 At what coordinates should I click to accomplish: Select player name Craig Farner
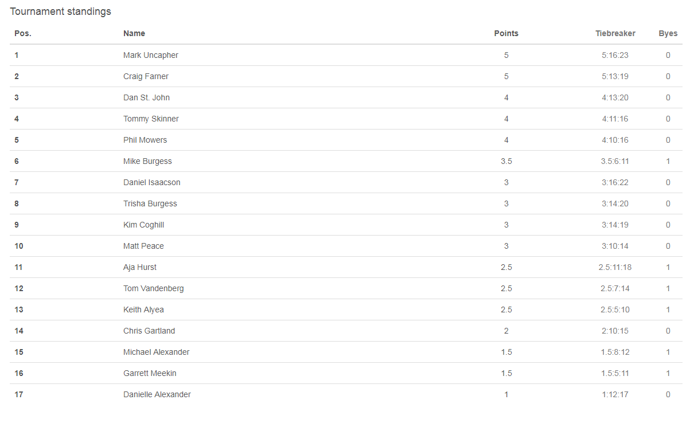coord(146,76)
